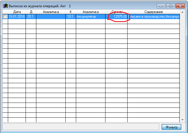Click the scrollbar up arrow

coord(182,12)
